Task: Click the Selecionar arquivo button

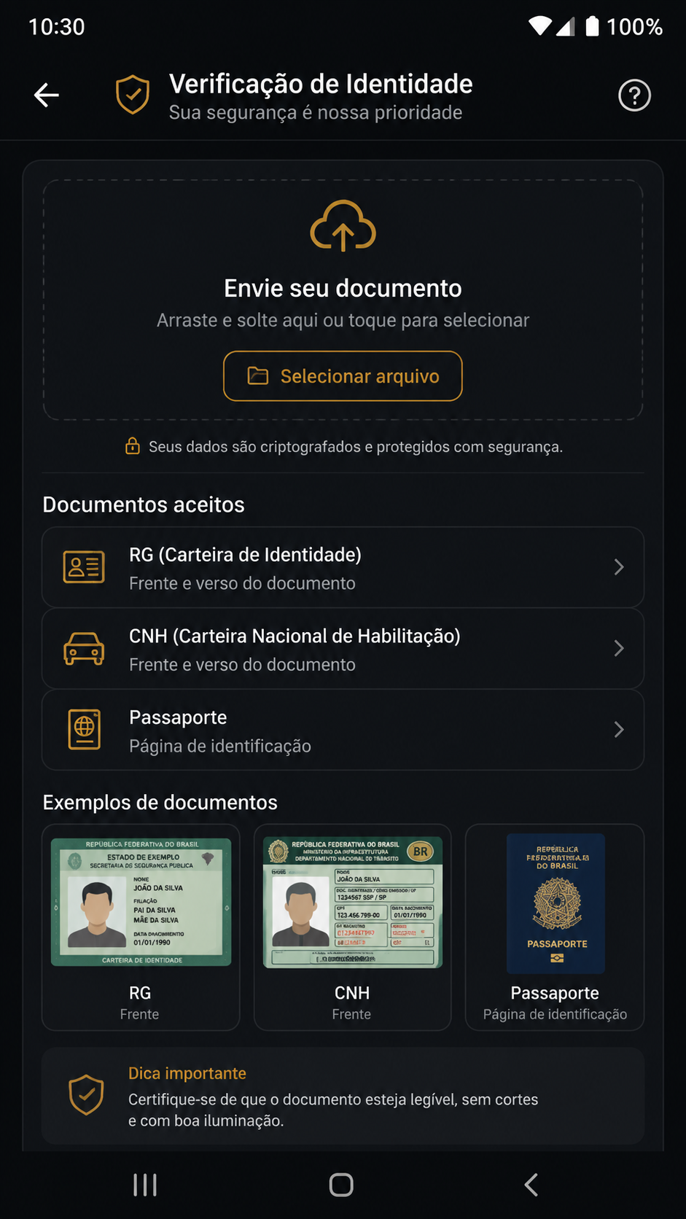Action: [343, 376]
